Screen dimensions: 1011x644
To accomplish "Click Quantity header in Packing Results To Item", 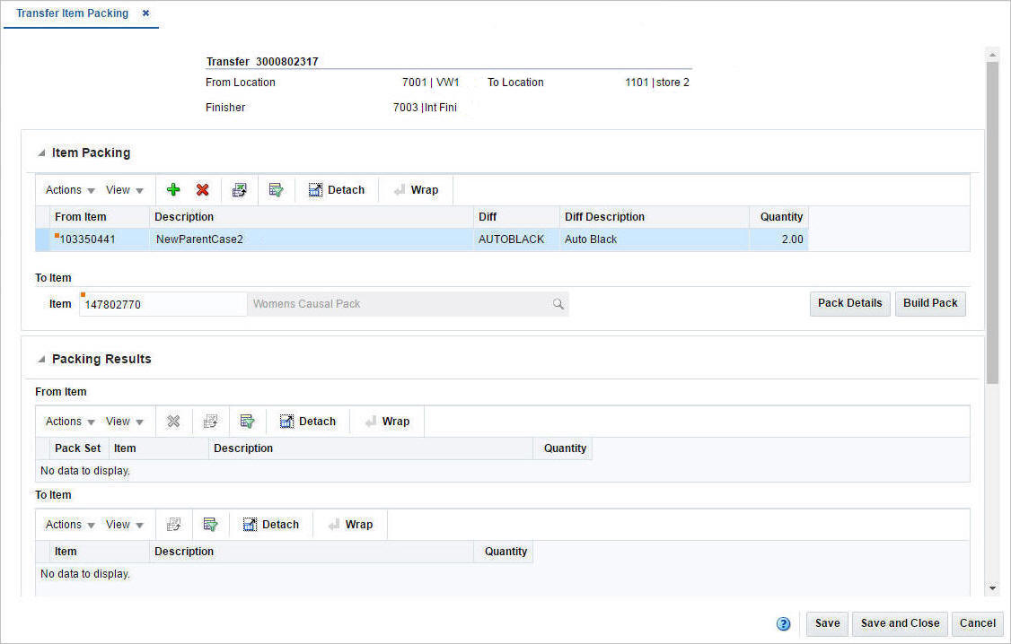I will (x=504, y=552).
